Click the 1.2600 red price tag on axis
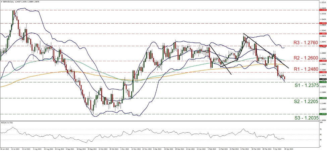 323,61
